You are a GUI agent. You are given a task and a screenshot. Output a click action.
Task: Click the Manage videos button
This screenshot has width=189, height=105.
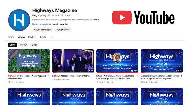click(x=63, y=30)
